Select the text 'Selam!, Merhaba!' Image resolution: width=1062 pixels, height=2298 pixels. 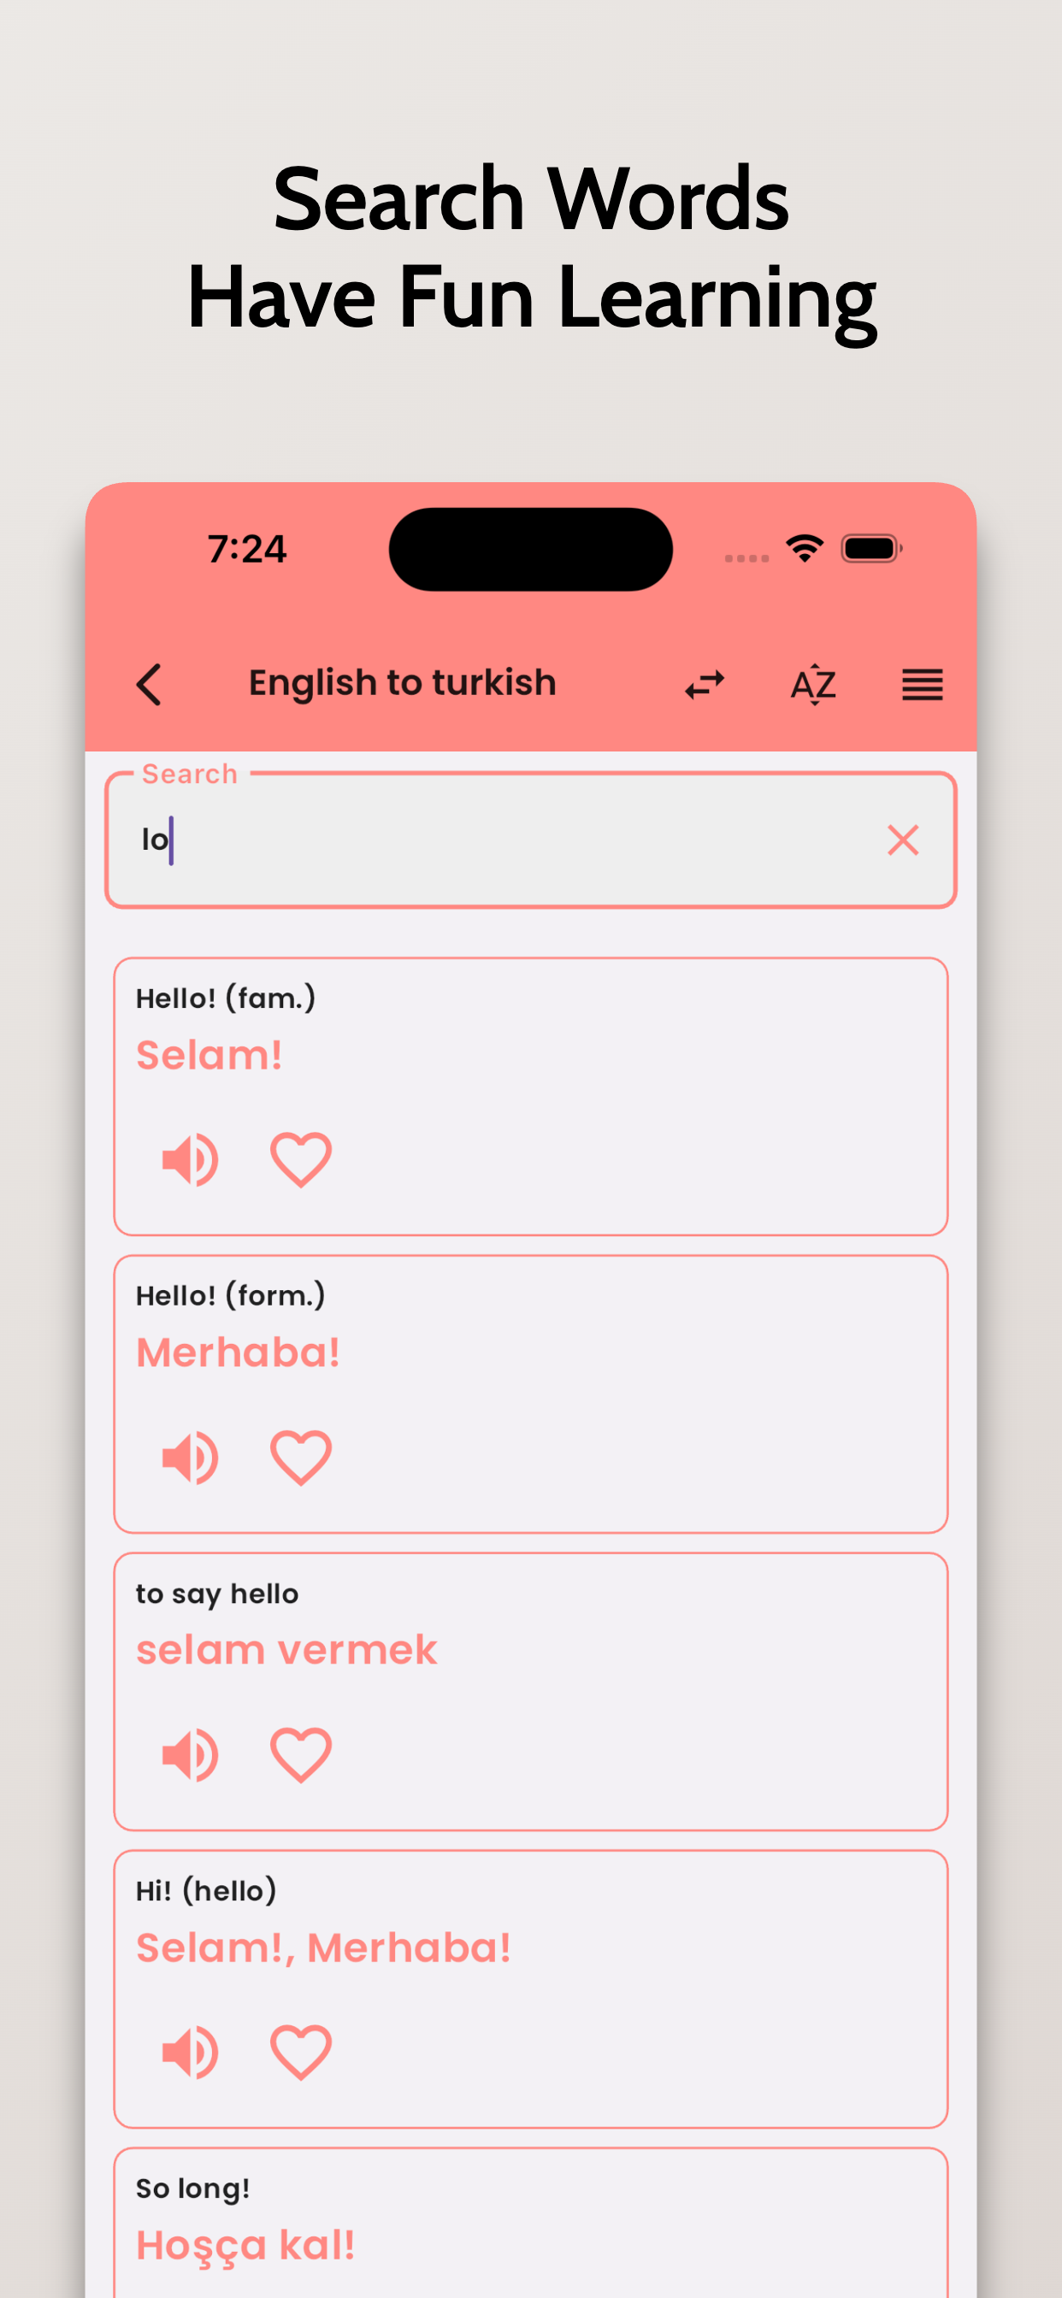pyautogui.click(x=323, y=1947)
